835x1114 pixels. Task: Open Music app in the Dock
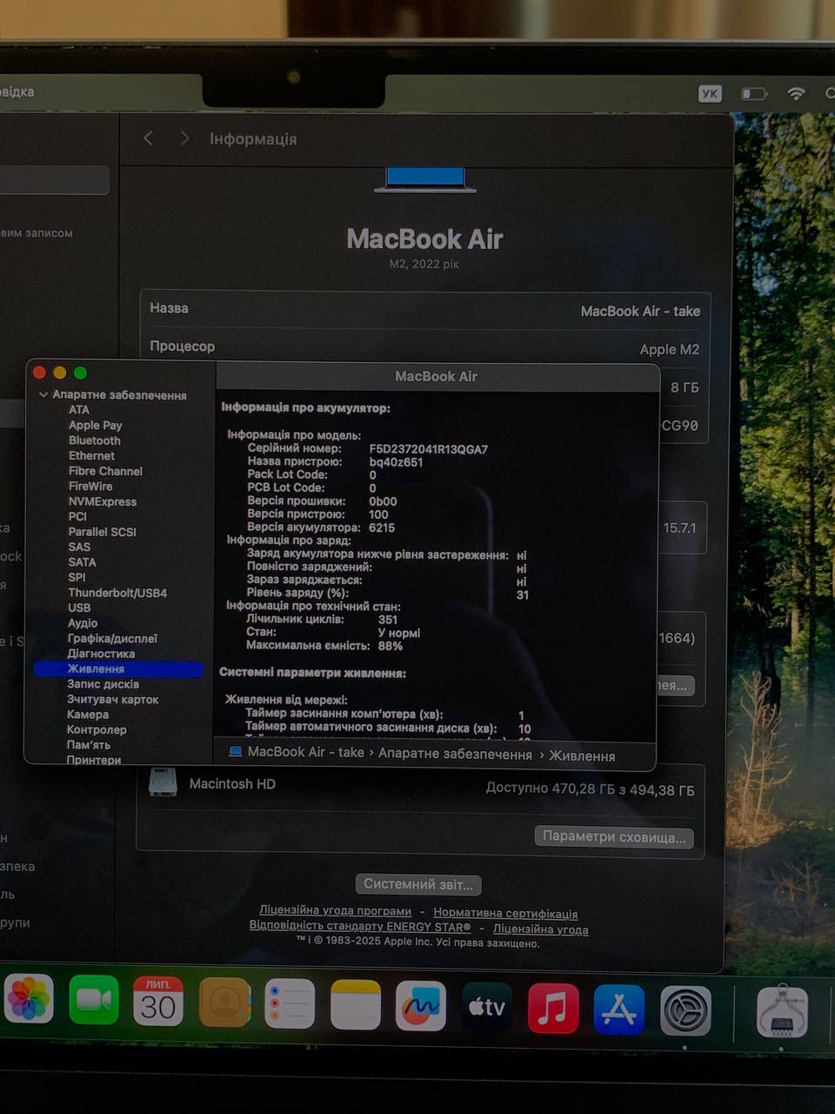click(x=553, y=1009)
